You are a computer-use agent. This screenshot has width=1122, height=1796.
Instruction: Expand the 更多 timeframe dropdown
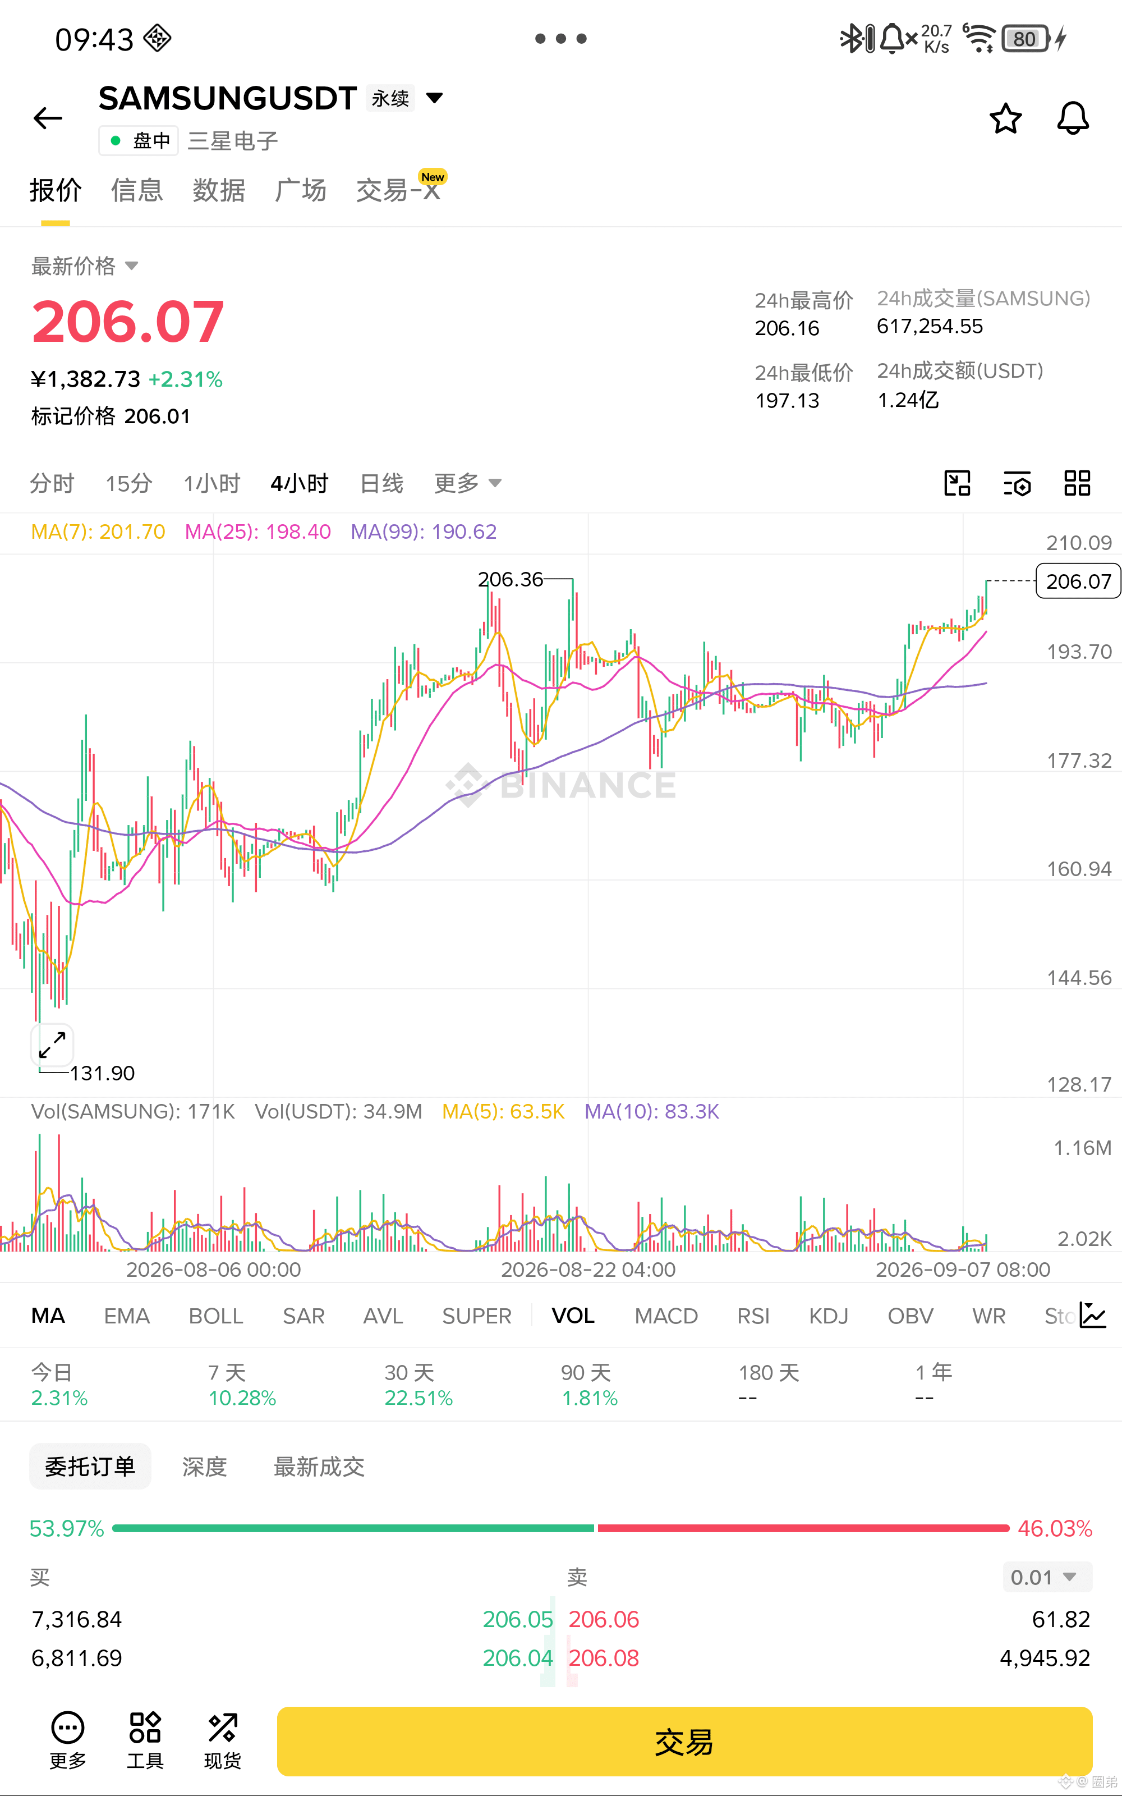467,483
